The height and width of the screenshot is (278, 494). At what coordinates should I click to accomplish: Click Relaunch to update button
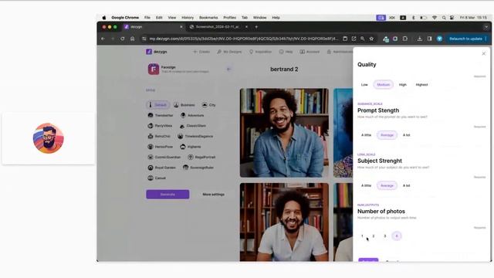click(x=468, y=39)
